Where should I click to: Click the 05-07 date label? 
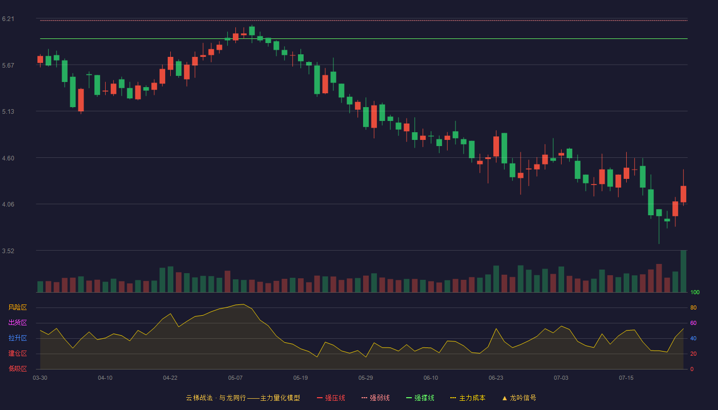[x=235, y=378]
